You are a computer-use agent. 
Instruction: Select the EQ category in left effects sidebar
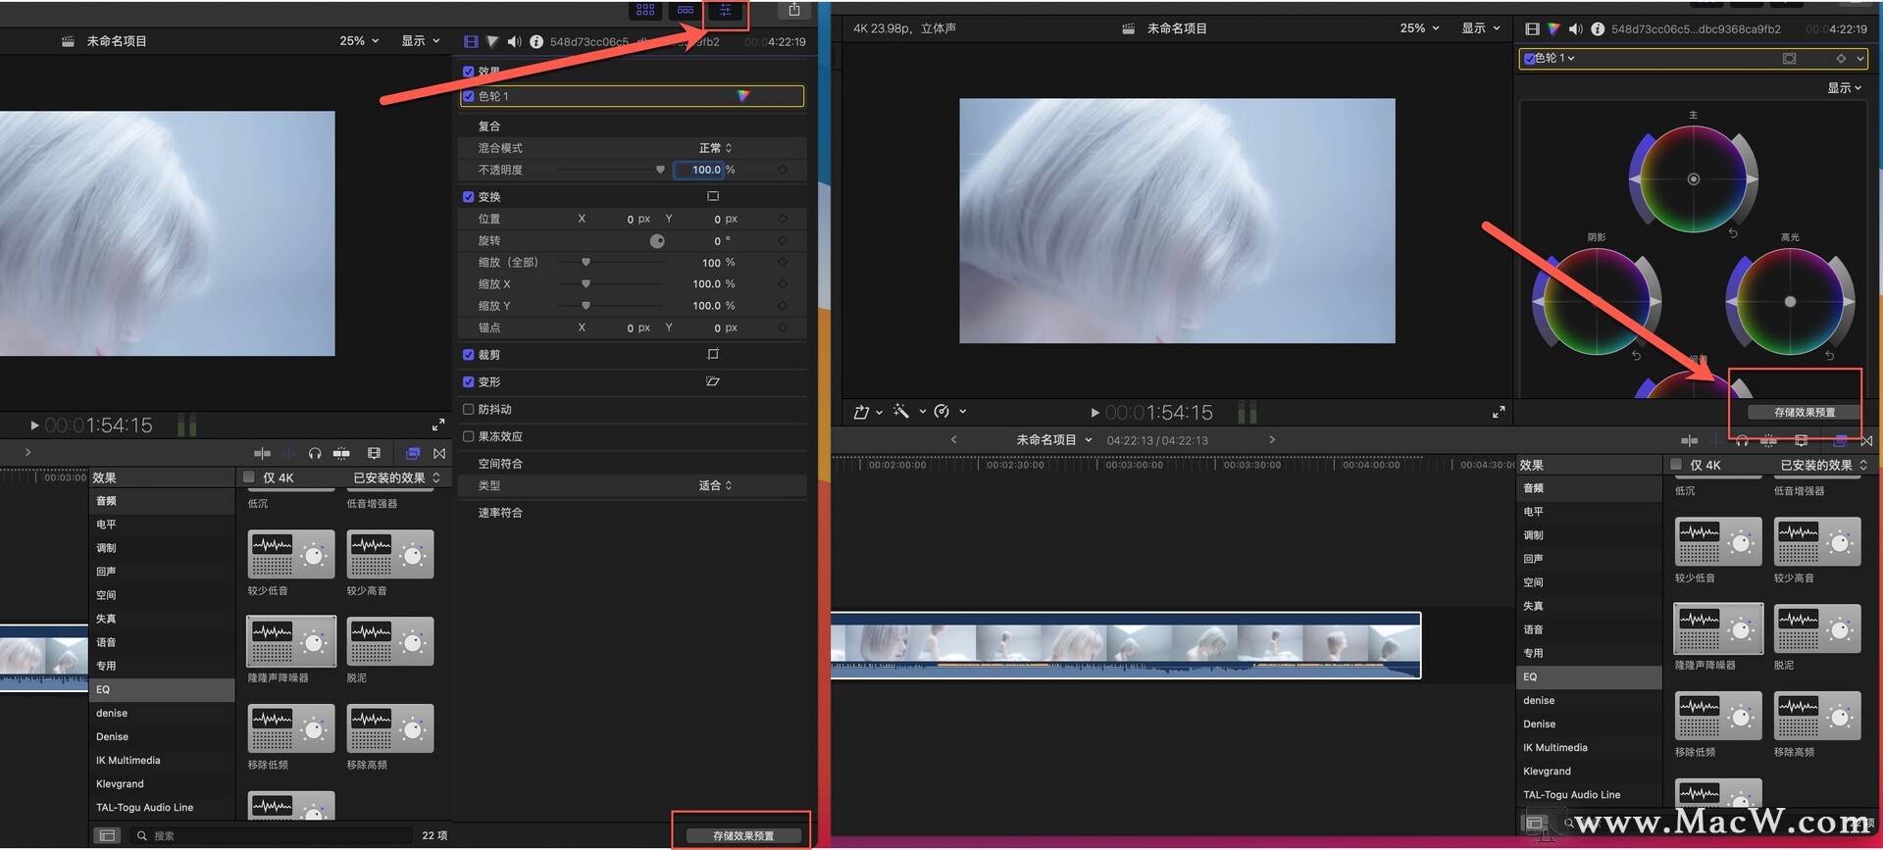point(162,689)
